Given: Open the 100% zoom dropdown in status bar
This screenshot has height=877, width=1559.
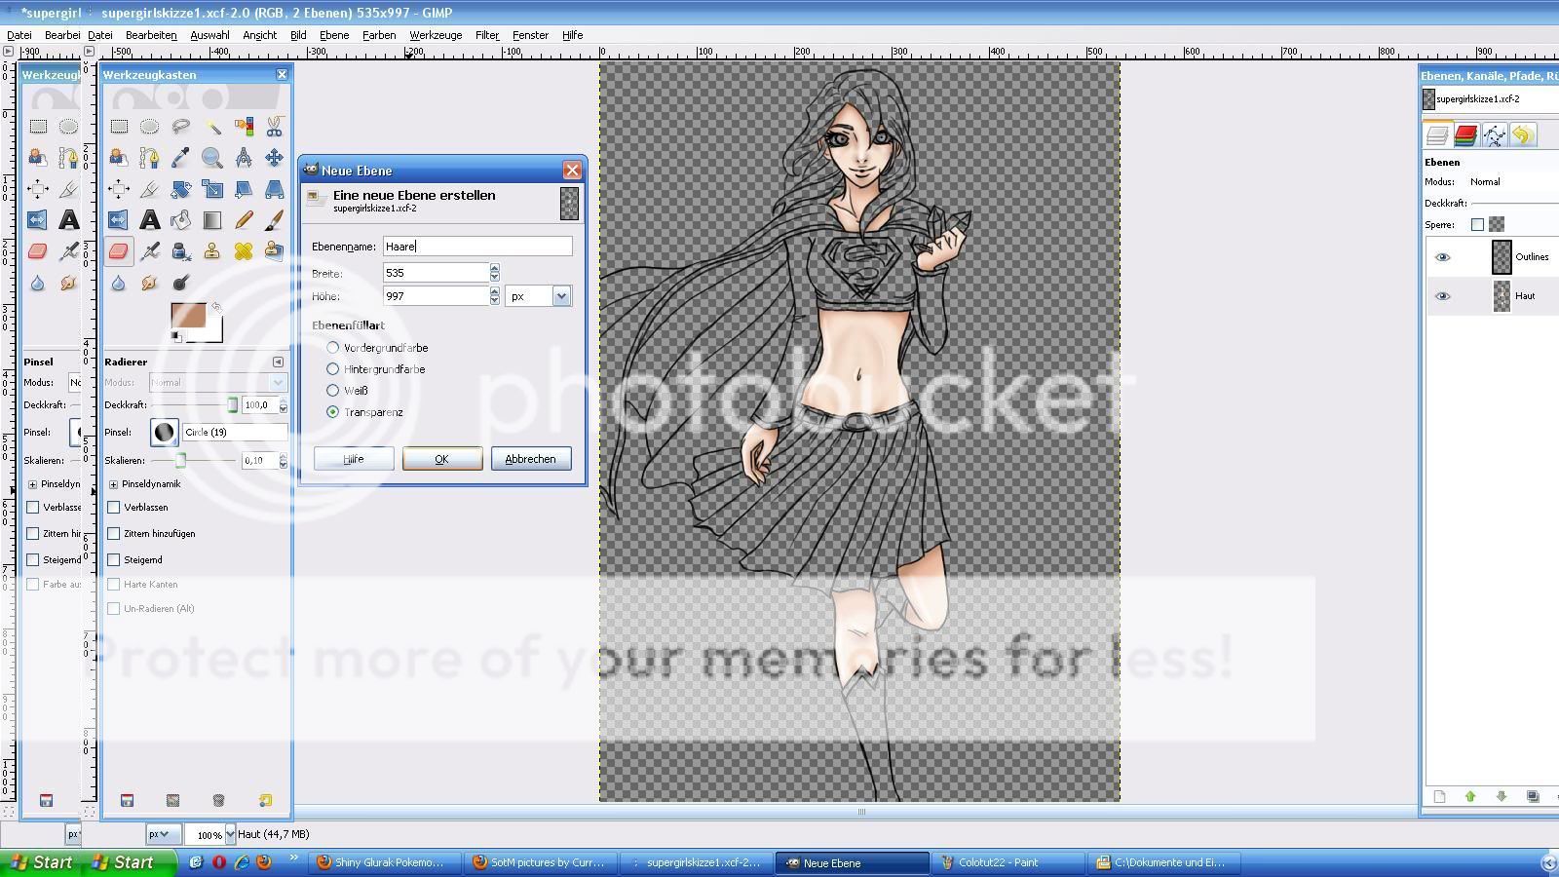Looking at the screenshot, I should tap(230, 834).
